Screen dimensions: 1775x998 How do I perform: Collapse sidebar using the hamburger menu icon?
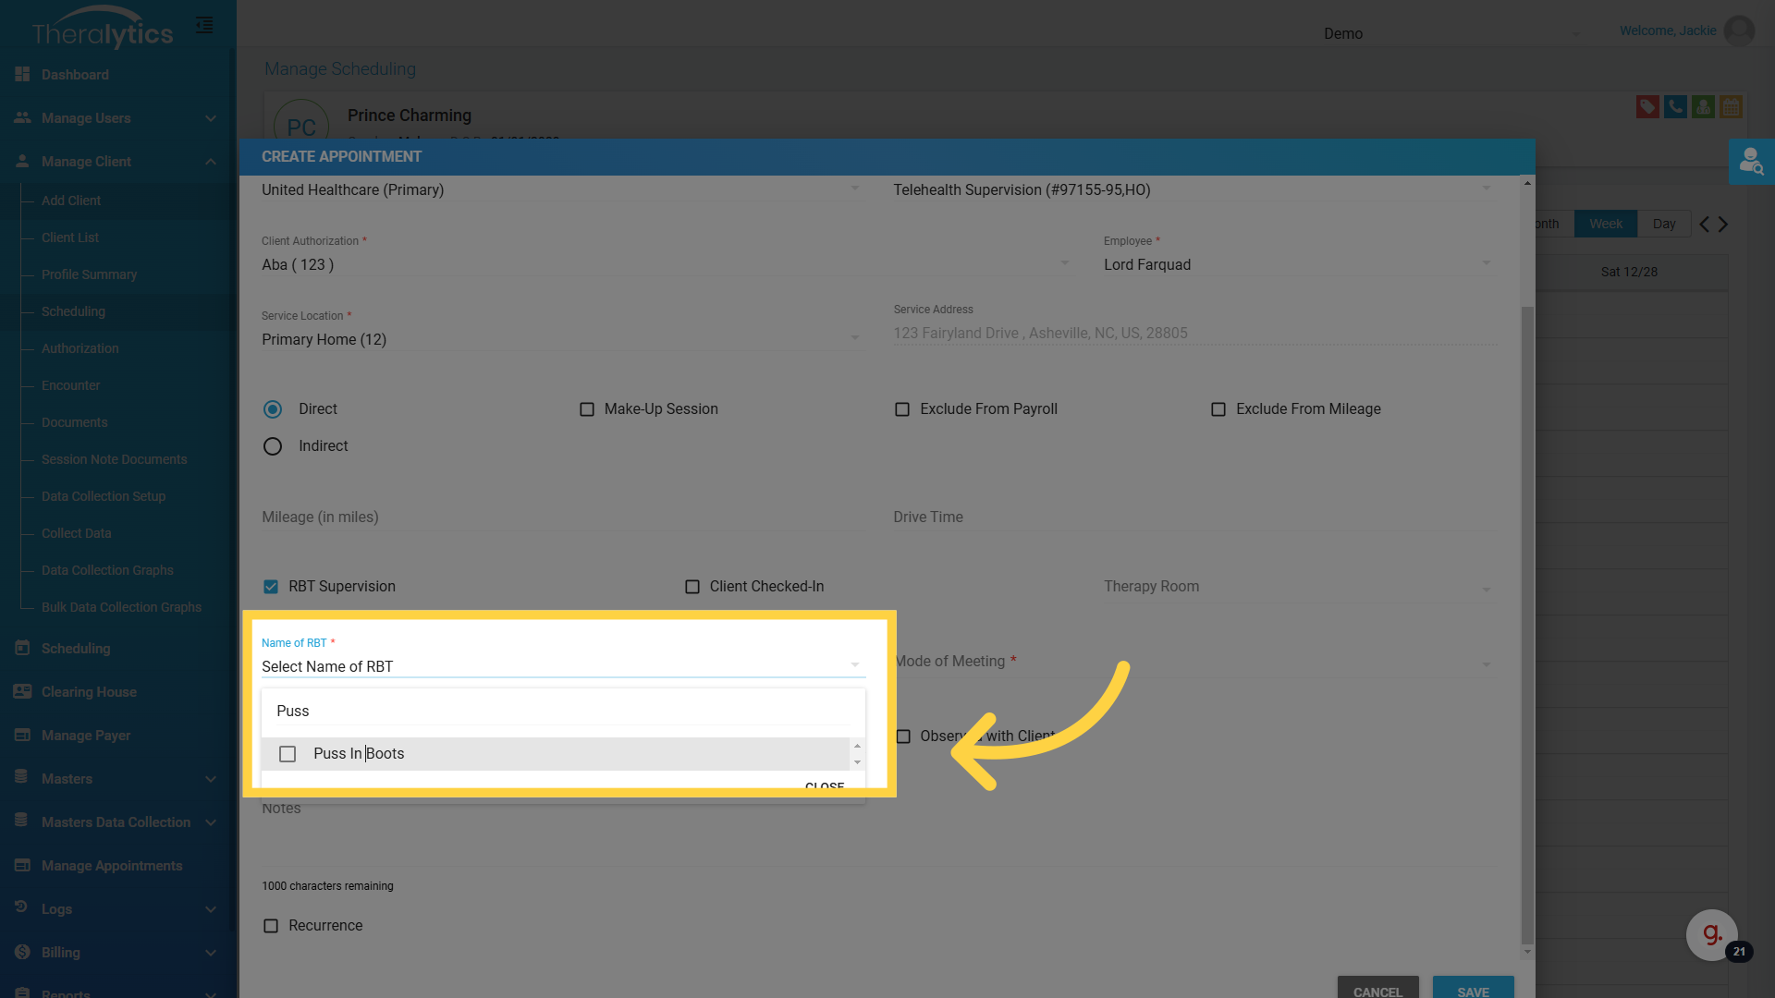[x=204, y=25]
